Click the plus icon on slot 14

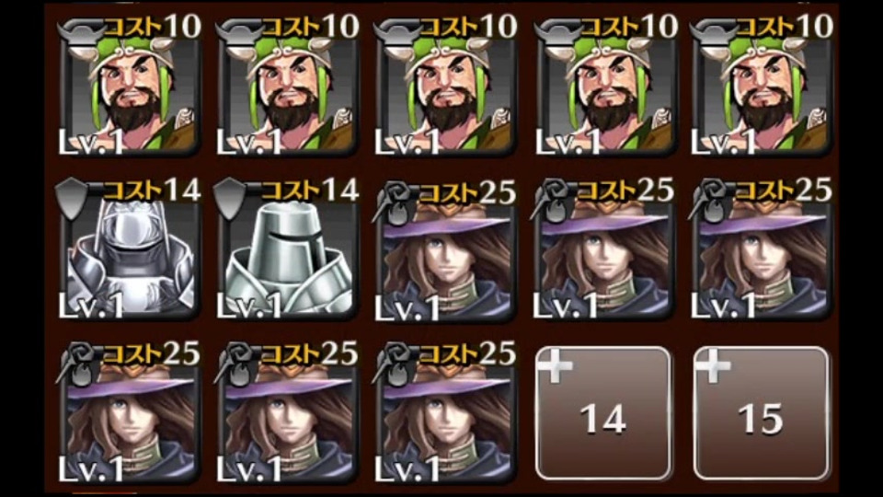point(555,365)
